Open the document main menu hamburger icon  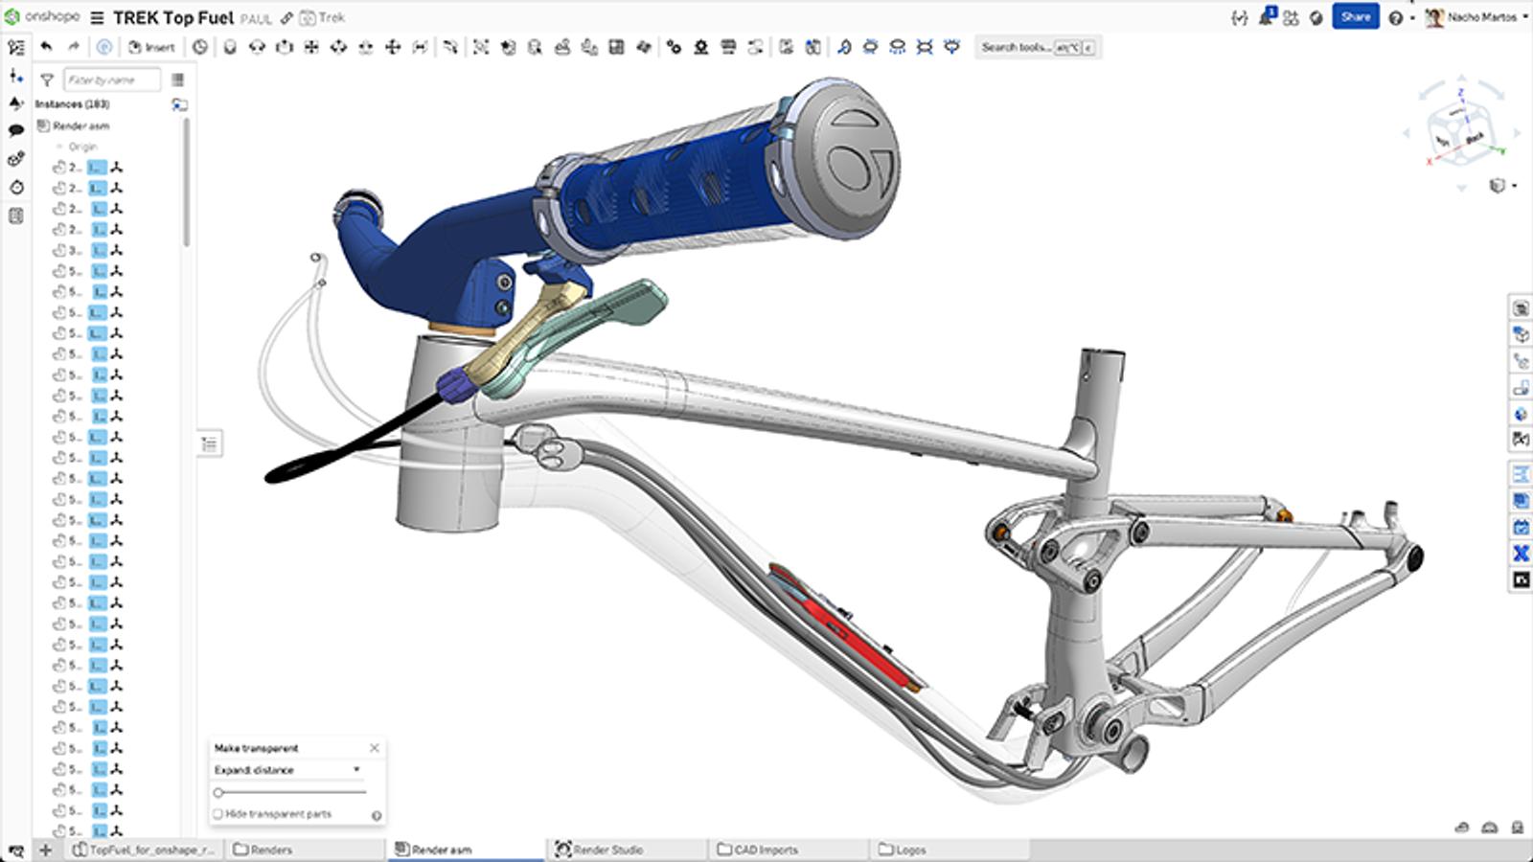(97, 18)
